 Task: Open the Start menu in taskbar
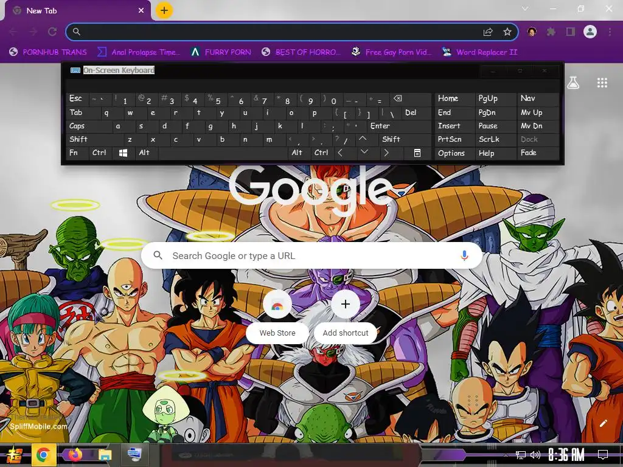click(x=14, y=455)
